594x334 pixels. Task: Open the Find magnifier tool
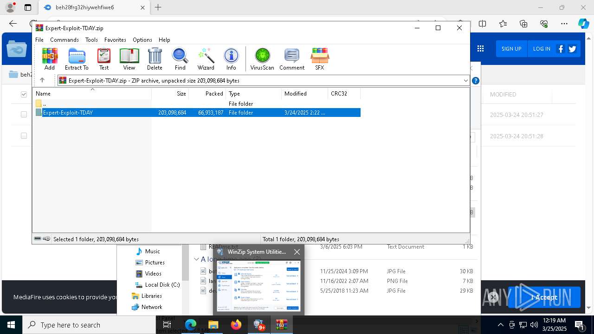pyautogui.click(x=180, y=59)
